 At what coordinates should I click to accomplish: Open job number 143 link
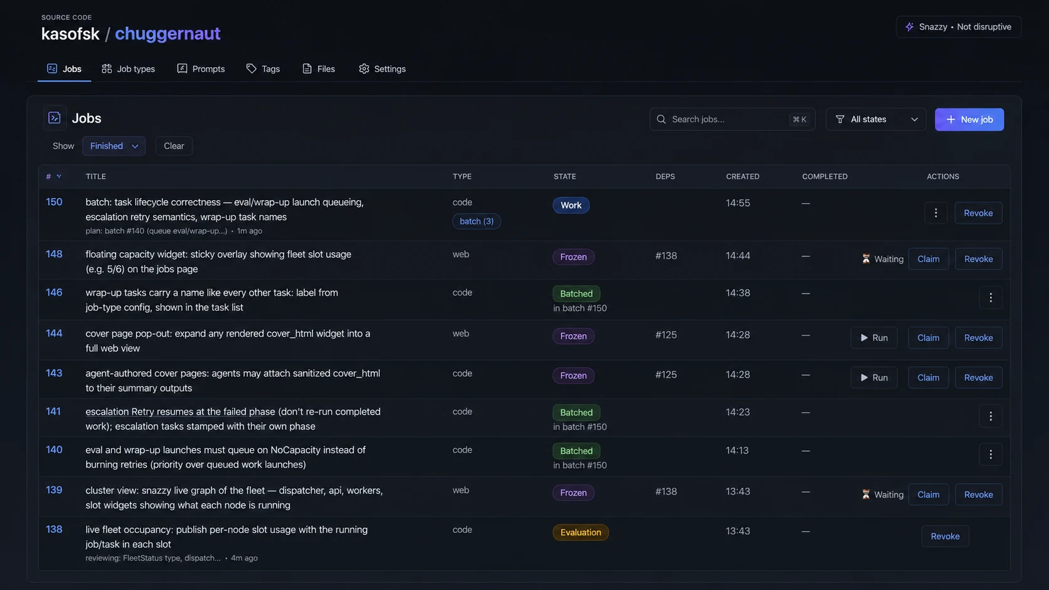(x=54, y=373)
